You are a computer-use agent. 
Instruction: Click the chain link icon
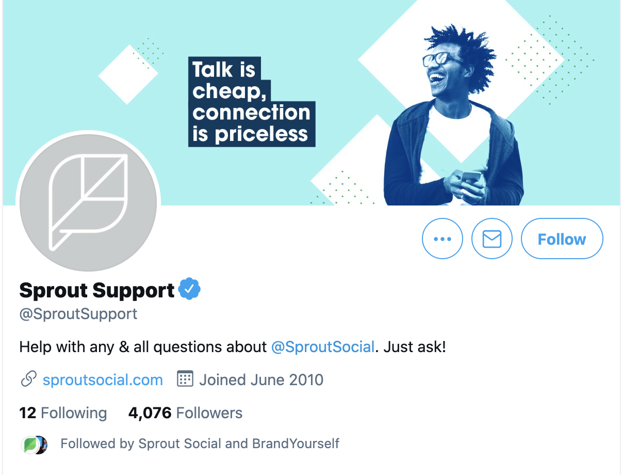click(x=28, y=380)
